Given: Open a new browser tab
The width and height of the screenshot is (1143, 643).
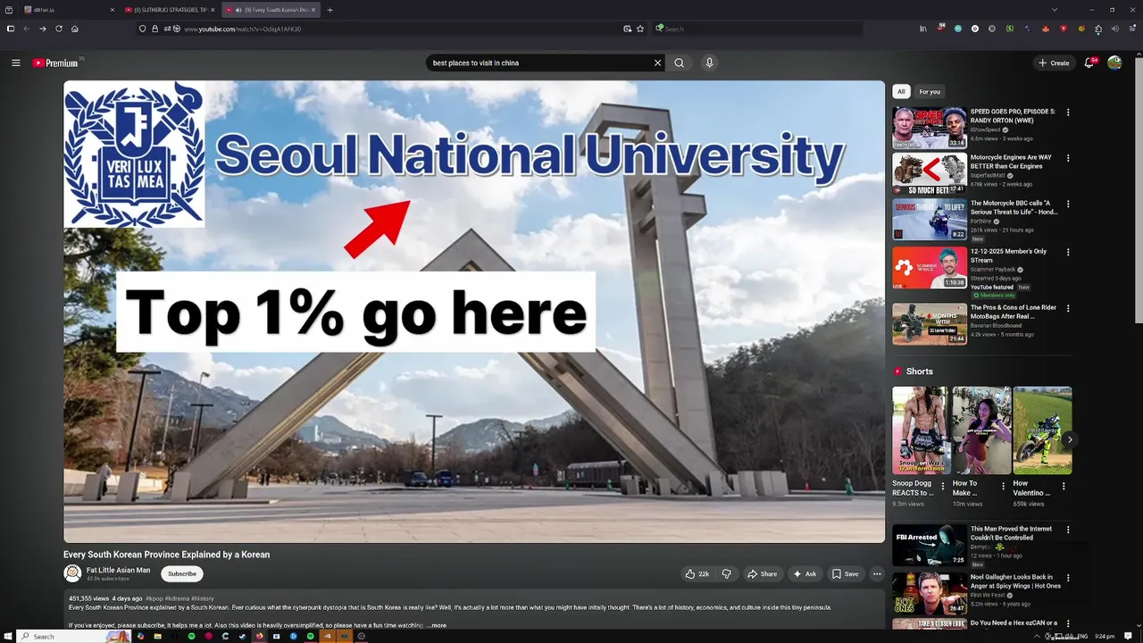Looking at the screenshot, I should tap(330, 10).
